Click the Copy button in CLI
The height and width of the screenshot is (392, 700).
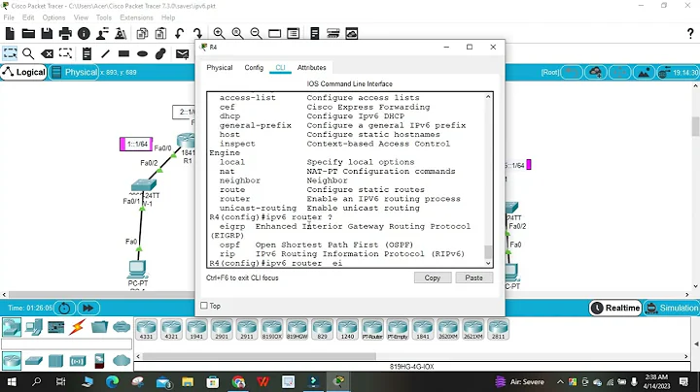(x=432, y=278)
